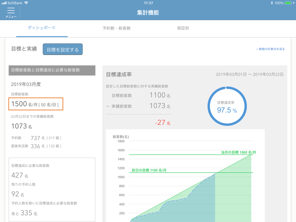The height and width of the screenshot is (222, 296).
Task: Open the 数値の計算式を見る link
Action: (x=271, y=49)
